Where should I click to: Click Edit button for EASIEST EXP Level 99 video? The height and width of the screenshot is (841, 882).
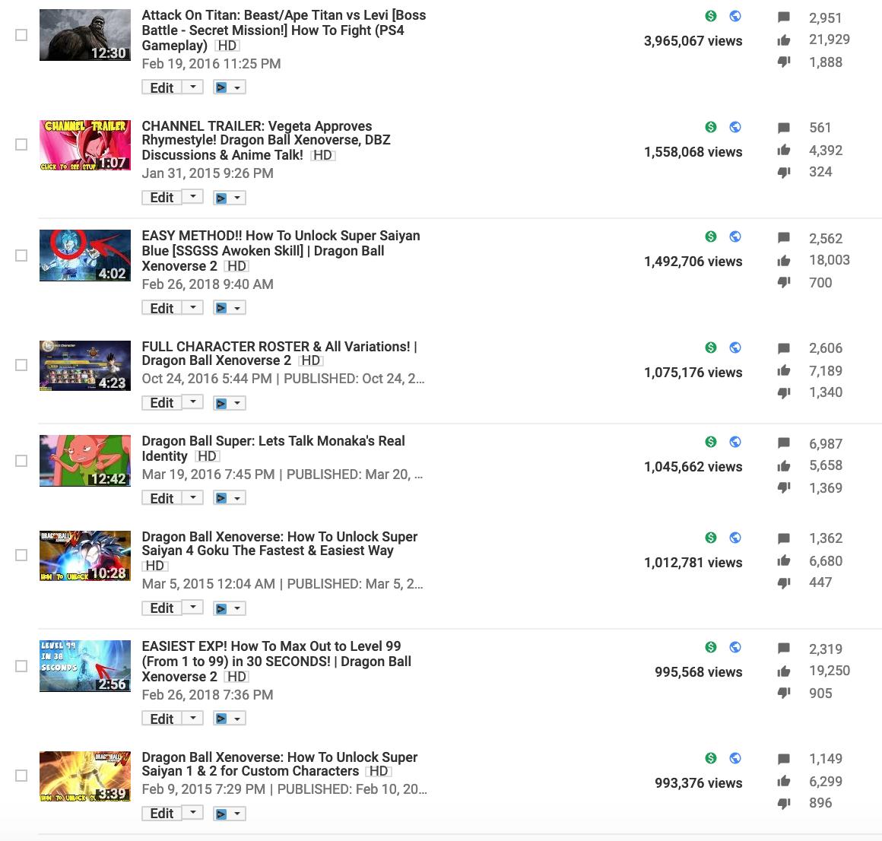(162, 719)
